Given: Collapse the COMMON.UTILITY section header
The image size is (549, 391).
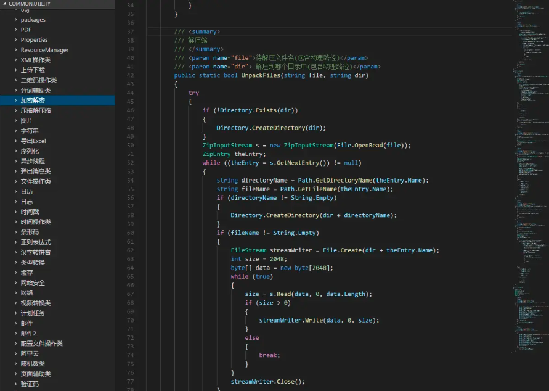Looking at the screenshot, I should (x=28, y=4).
